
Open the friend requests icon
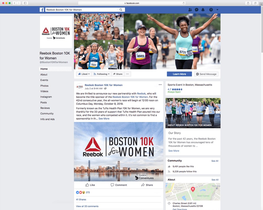pos(190,10)
